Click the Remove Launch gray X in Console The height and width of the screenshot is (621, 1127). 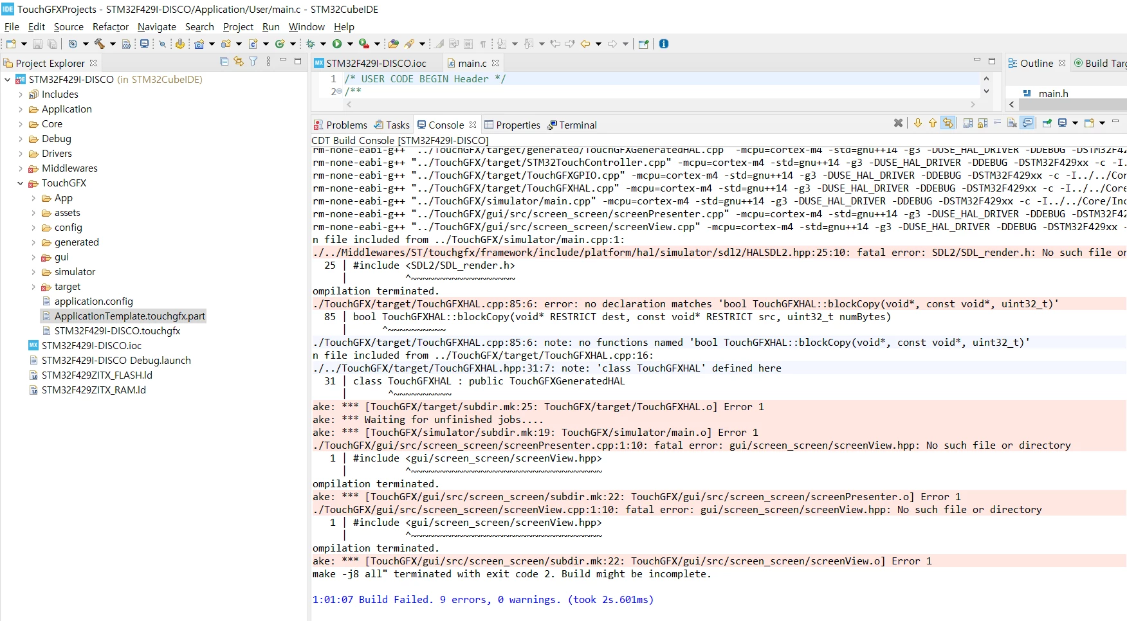pyautogui.click(x=898, y=123)
